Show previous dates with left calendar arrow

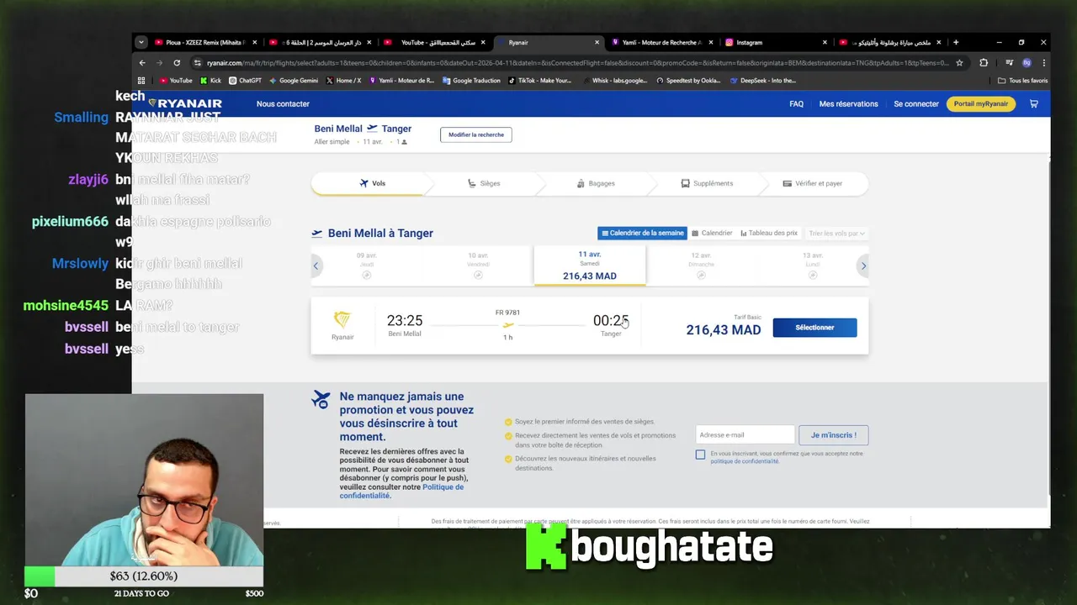[x=316, y=266]
